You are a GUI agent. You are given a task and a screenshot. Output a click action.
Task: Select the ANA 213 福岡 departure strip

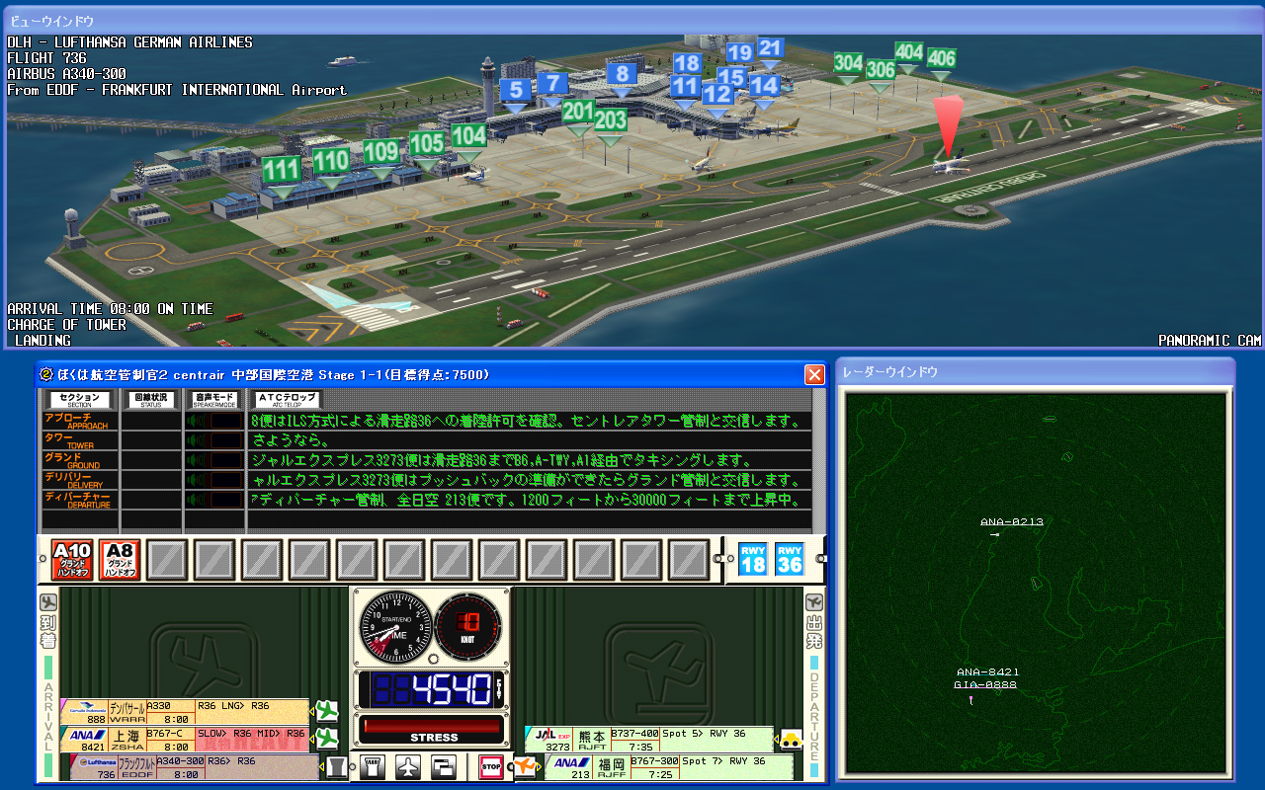click(x=669, y=767)
